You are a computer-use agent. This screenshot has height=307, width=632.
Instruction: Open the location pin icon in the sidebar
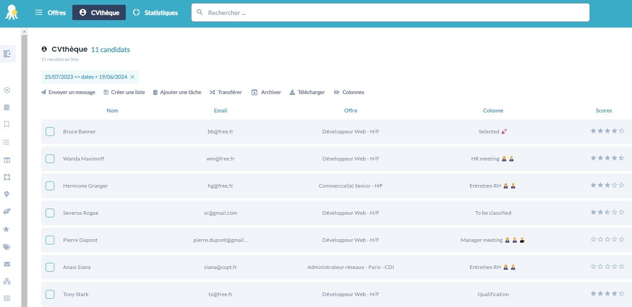(x=7, y=195)
